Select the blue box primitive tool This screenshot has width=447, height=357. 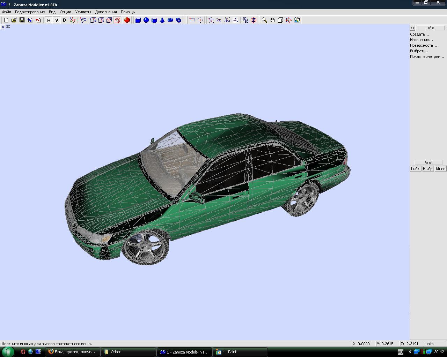(138, 20)
